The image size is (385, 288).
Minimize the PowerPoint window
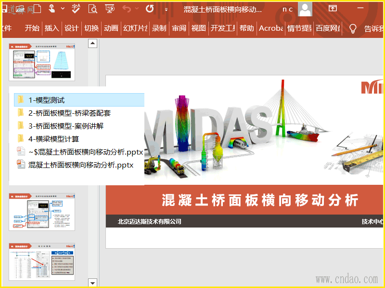360,8
